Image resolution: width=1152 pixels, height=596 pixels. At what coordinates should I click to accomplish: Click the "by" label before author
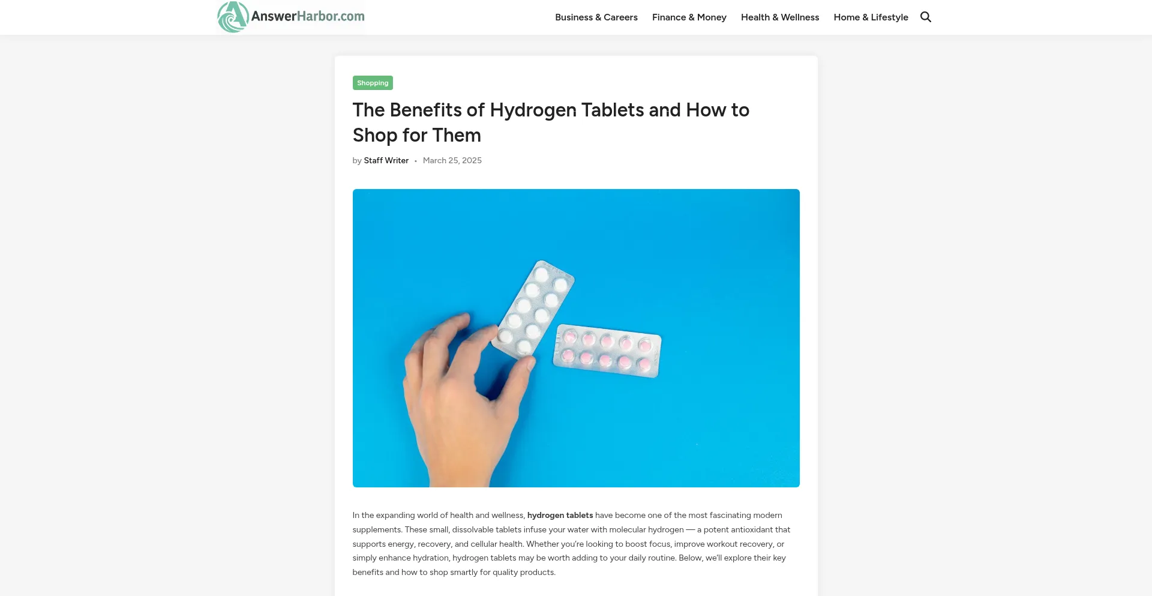pyautogui.click(x=357, y=160)
